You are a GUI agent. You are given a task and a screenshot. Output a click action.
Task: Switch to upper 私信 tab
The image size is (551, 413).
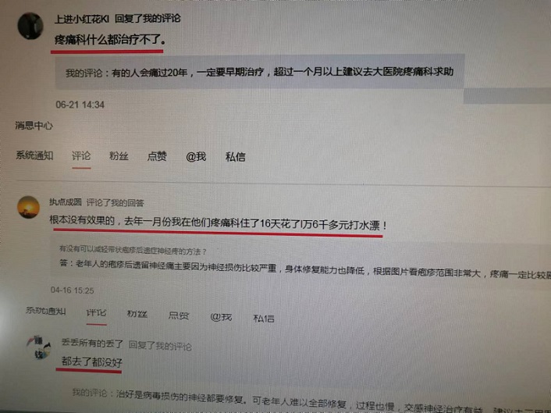[236, 157]
